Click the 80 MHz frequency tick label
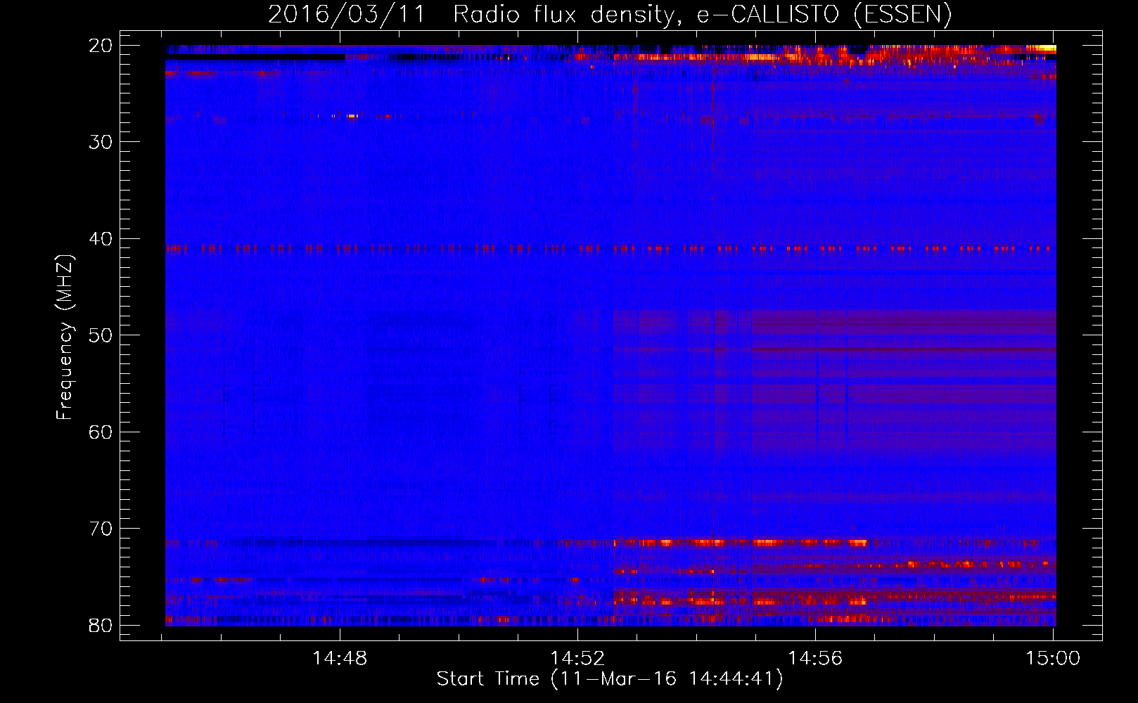This screenshot has height=703, width=1138. coord(101,626)
